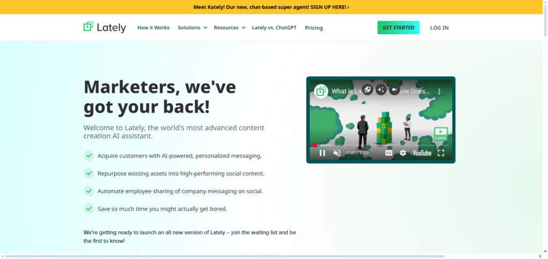548x259 pixels.
Task: Click the GET STARTED button
Action: pos(398,28)
